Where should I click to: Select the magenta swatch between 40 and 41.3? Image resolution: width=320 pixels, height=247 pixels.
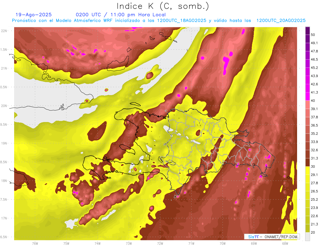[x=307, y=96]
